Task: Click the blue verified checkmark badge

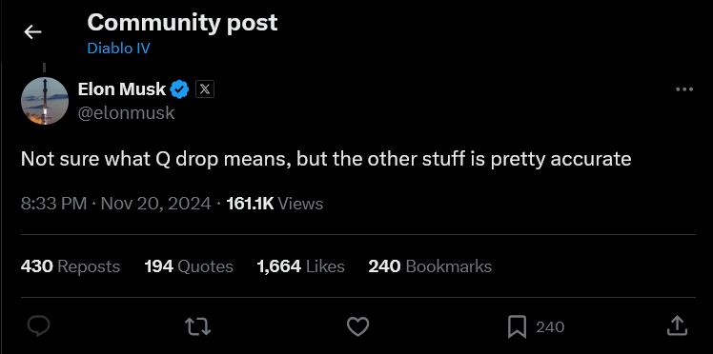Action: (x=179, y=89)
